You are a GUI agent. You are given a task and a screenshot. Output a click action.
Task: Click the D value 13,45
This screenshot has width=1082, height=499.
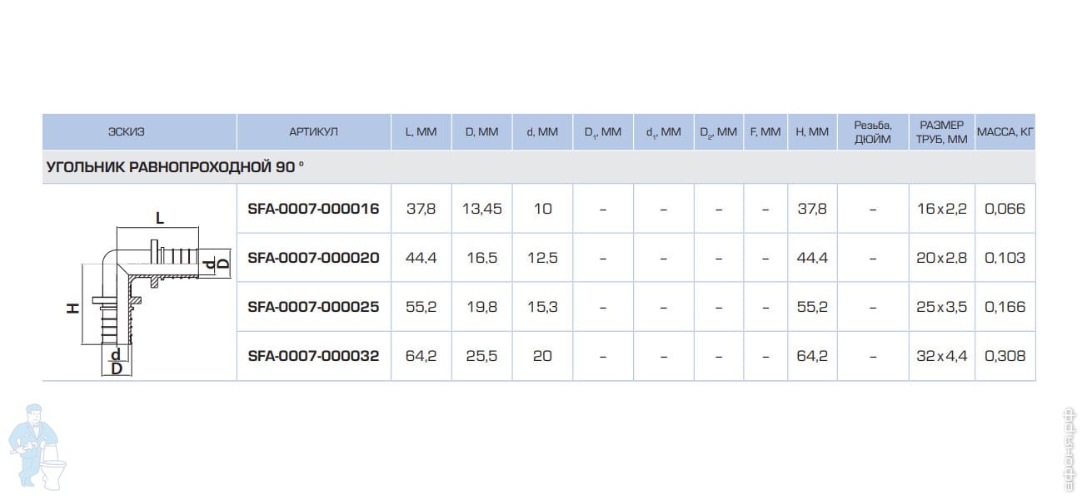coord(481,209)
